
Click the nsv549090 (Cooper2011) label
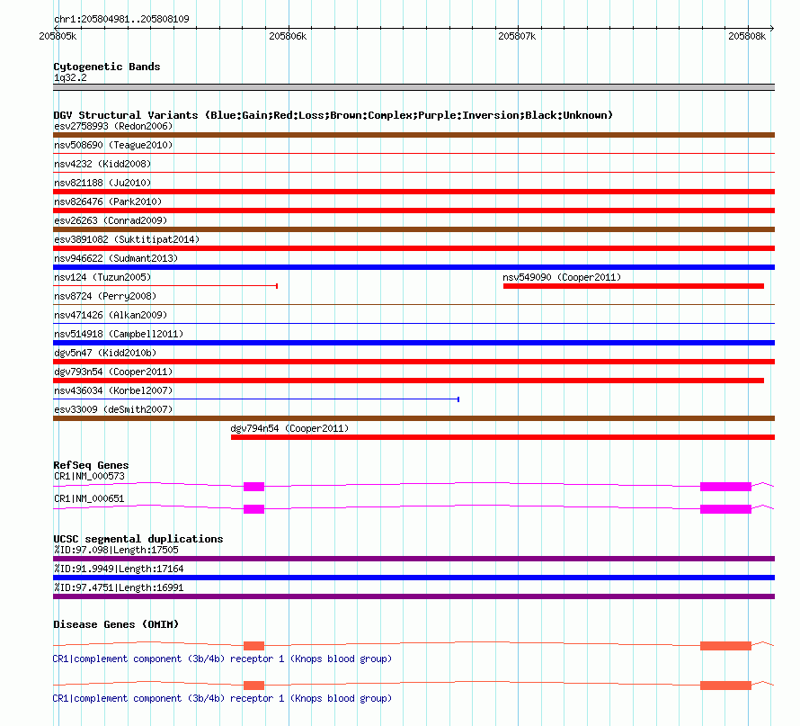[x=562, y=277]
